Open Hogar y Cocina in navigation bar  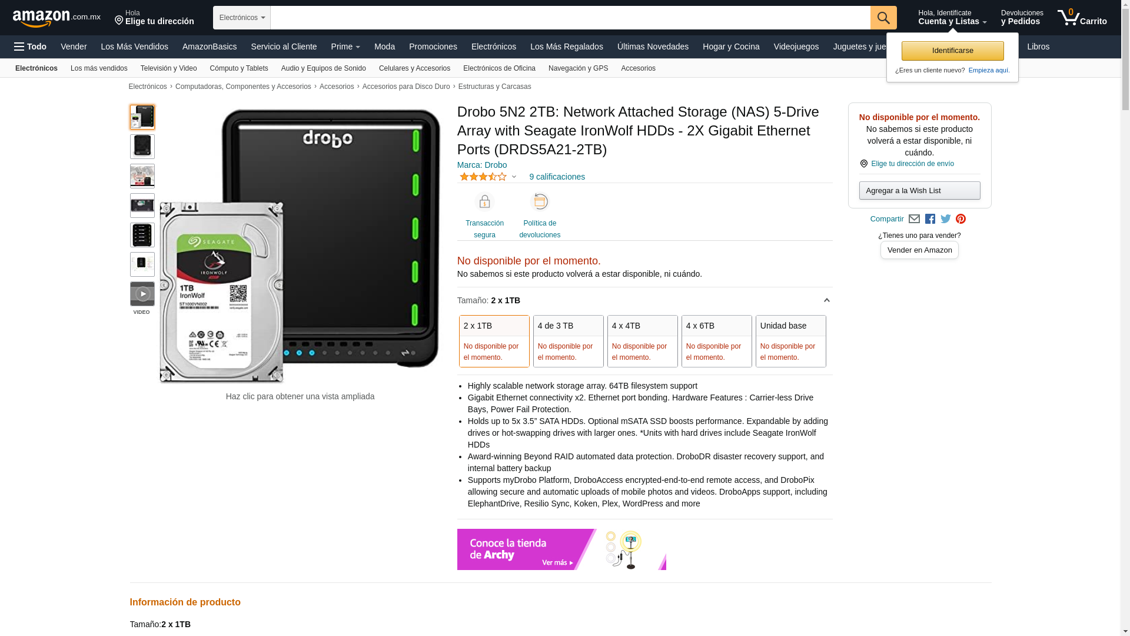point(730,47)
